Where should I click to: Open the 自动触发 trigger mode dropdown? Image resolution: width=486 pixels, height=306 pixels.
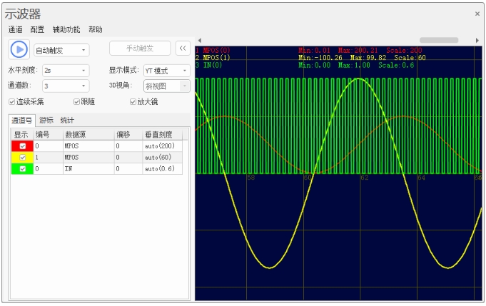tap(61, 50)
